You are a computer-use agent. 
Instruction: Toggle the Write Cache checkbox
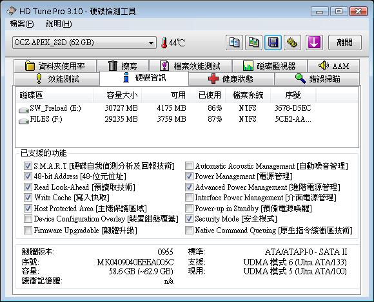coord(28,198)
